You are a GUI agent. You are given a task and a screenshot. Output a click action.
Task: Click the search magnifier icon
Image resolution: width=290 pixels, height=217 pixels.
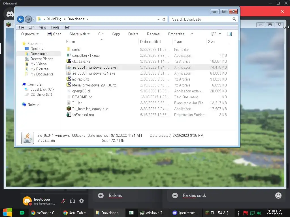pyautogui.click(x=234, y=19)
